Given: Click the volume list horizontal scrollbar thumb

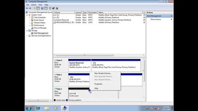Looking at the screenshot, I should [x=84, y=55].
